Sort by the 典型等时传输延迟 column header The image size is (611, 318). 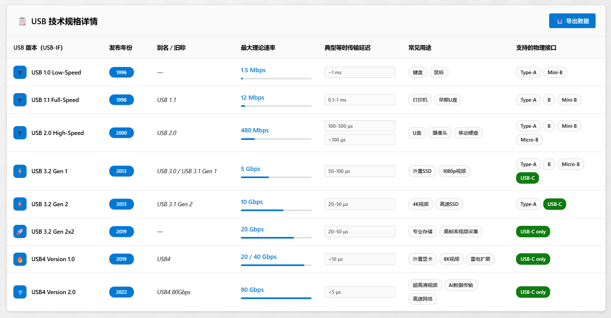coord(348,48)
